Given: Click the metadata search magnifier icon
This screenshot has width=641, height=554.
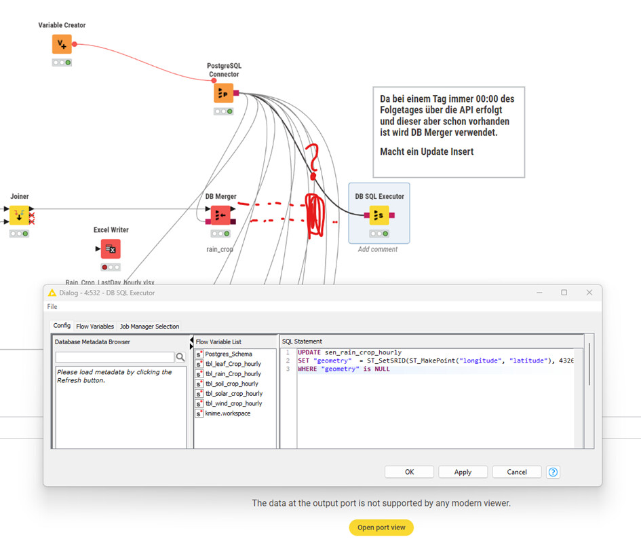Looking at the screenshot, I should click(x=180, y=357).
